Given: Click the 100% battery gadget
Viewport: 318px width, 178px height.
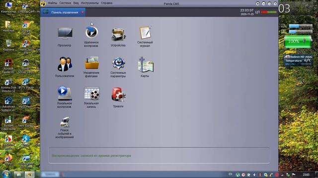Looking at the screenshot, I should (298, 42).
